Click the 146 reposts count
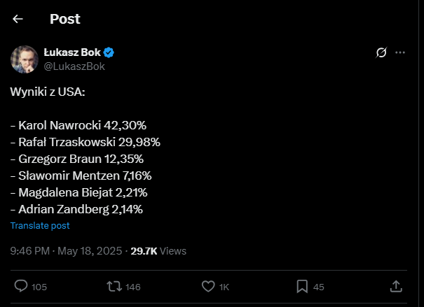 pyautogui.click(x=133, y=286)
